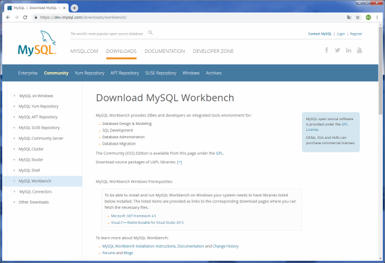
Task: Open the DOCUMENTATION main menu
Action: (164, 51)
